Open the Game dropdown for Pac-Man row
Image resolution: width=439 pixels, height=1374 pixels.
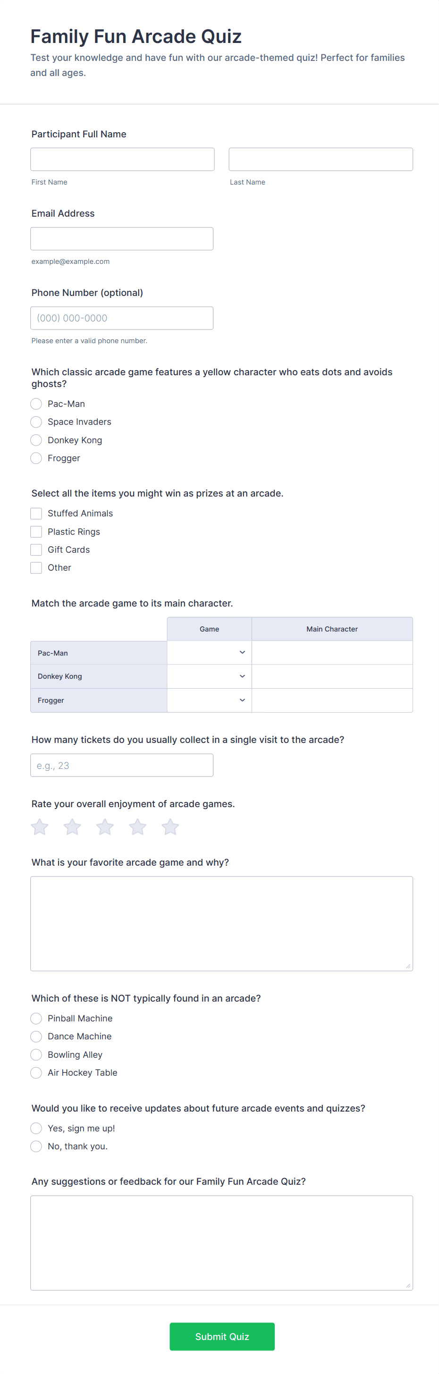(x=209, y=652)
